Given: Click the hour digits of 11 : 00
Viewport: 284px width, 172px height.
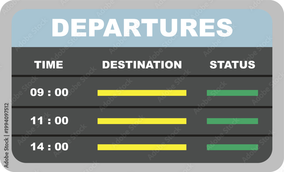Looking at the screenshot, I should click(37, 121).
